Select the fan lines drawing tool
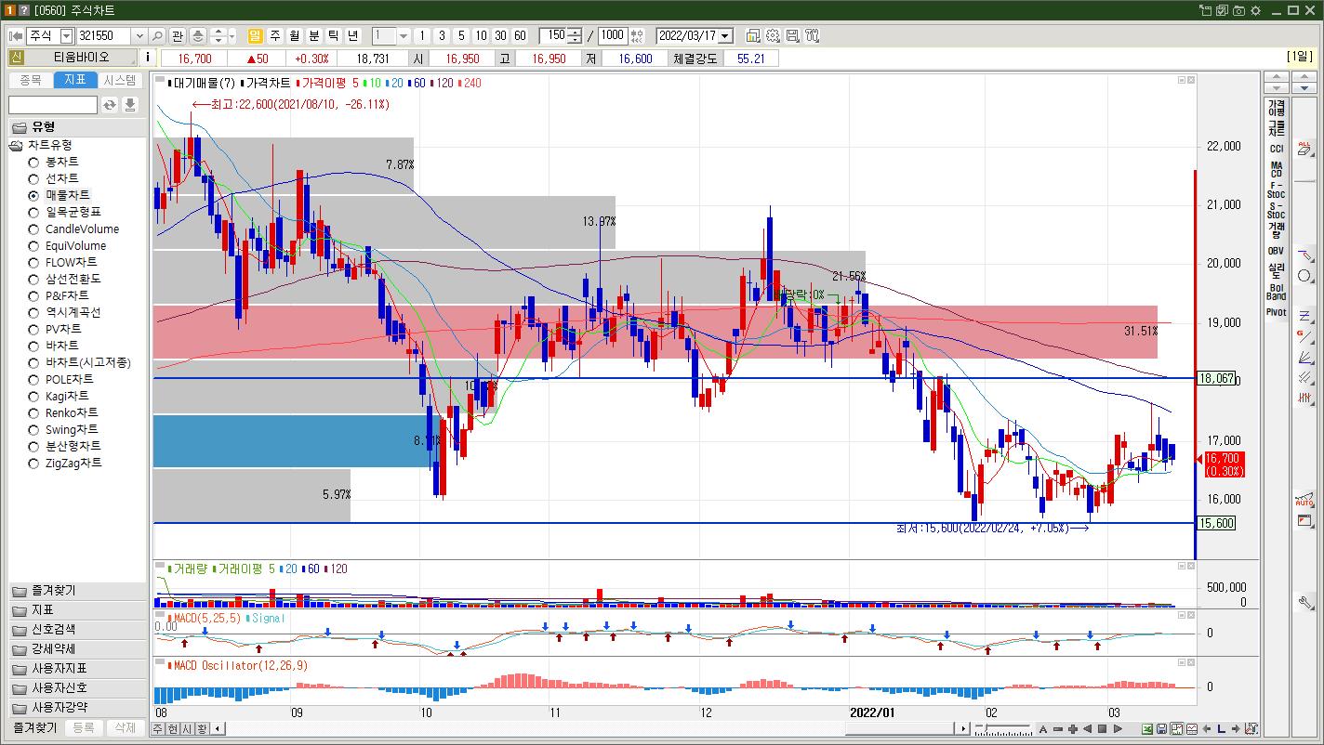The height and width of the screenshot is (745, 1324). pyautogui.click(x=1304, y=357)
